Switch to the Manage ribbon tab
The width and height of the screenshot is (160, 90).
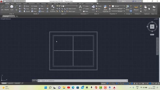point(43,3)
